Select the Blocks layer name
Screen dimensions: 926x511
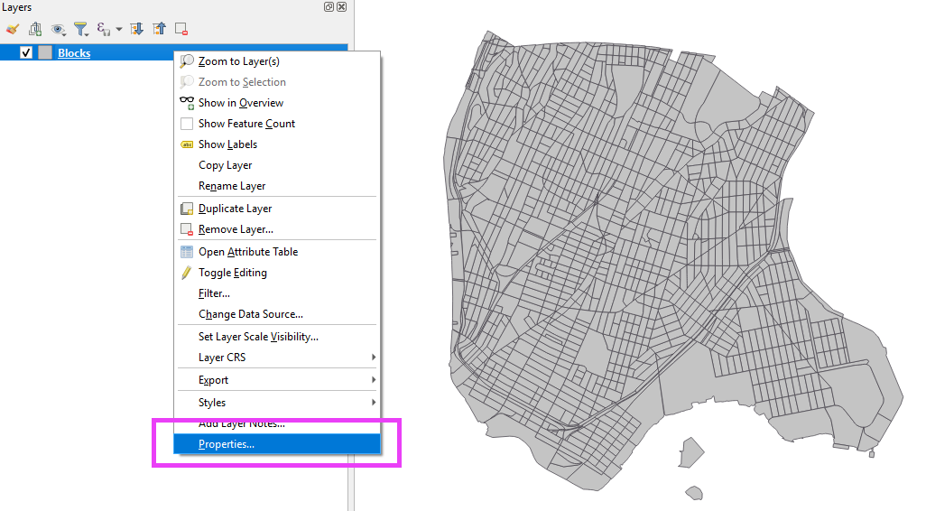[74, 53]
